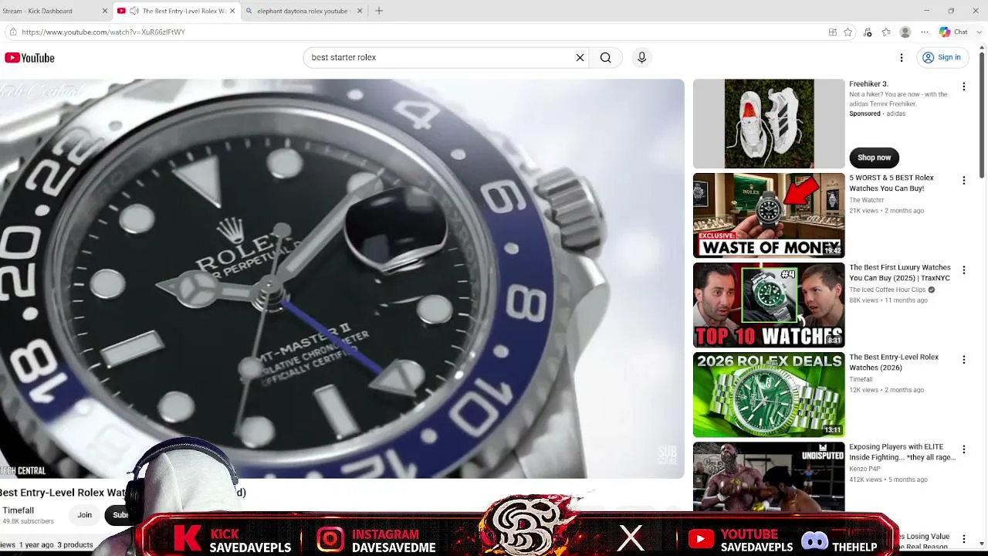This screenshot has height=556, width=988.
Task: Open a new browser tab
Action: pyautogui.click(x=379, y=11)
